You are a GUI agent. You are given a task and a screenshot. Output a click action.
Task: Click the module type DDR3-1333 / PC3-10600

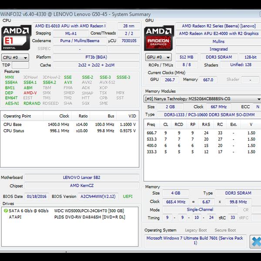tap(209, 115)
